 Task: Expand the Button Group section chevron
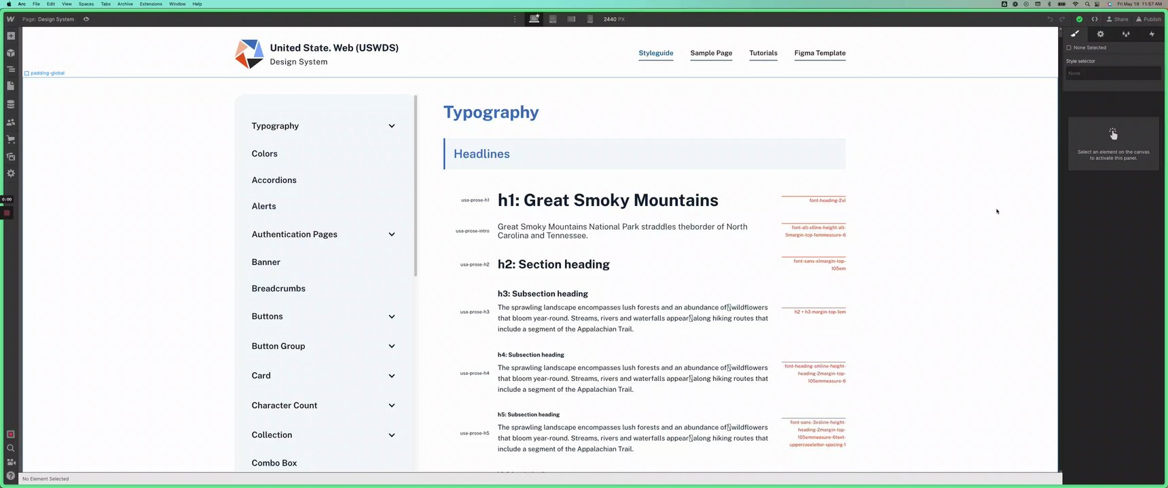pos(392,346)
